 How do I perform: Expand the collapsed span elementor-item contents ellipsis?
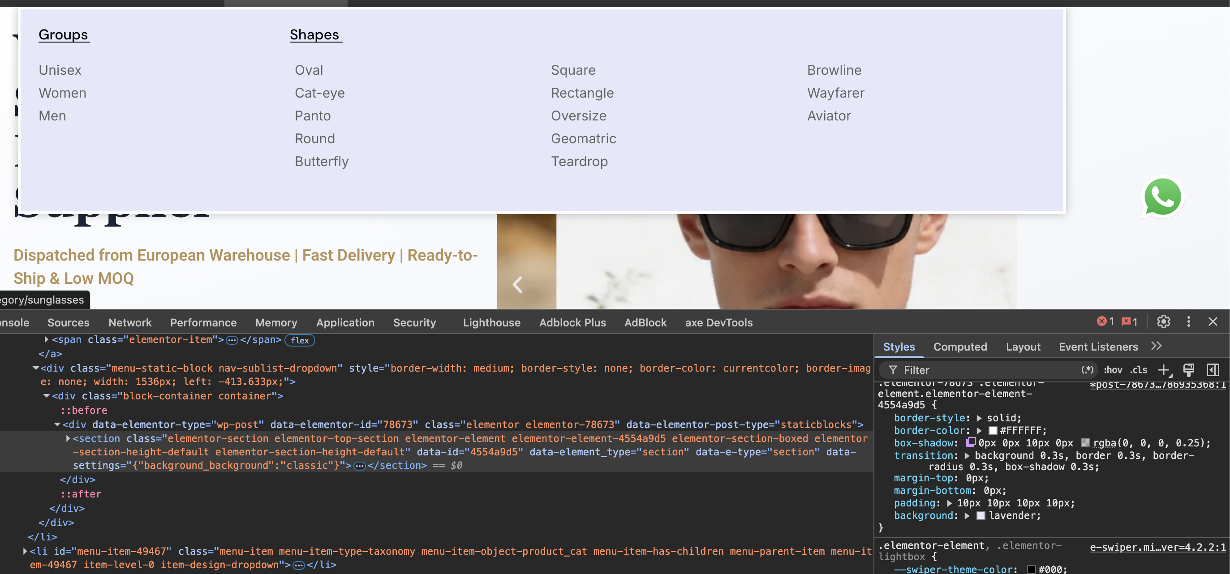click(x=232, y=340)
